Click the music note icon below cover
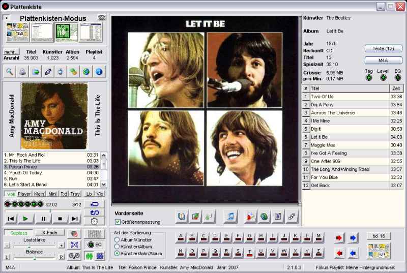407x273 pixels. pyautogui.click(x=230, y=217)
